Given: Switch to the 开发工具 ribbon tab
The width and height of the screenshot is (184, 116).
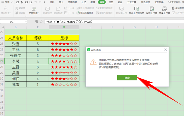Looking at the screenshot, I should [132, 2].
